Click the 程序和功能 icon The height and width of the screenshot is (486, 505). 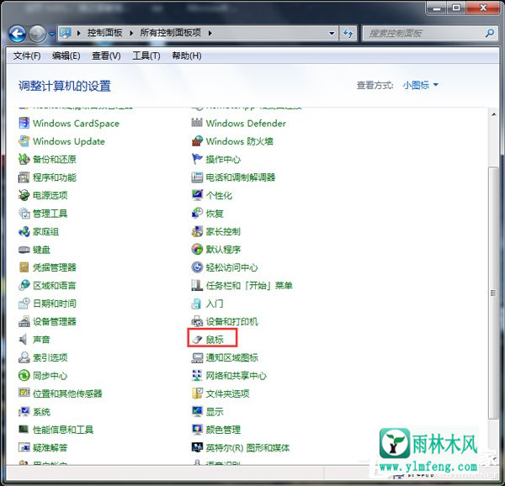pyautogui.click(x=24, y=177)
